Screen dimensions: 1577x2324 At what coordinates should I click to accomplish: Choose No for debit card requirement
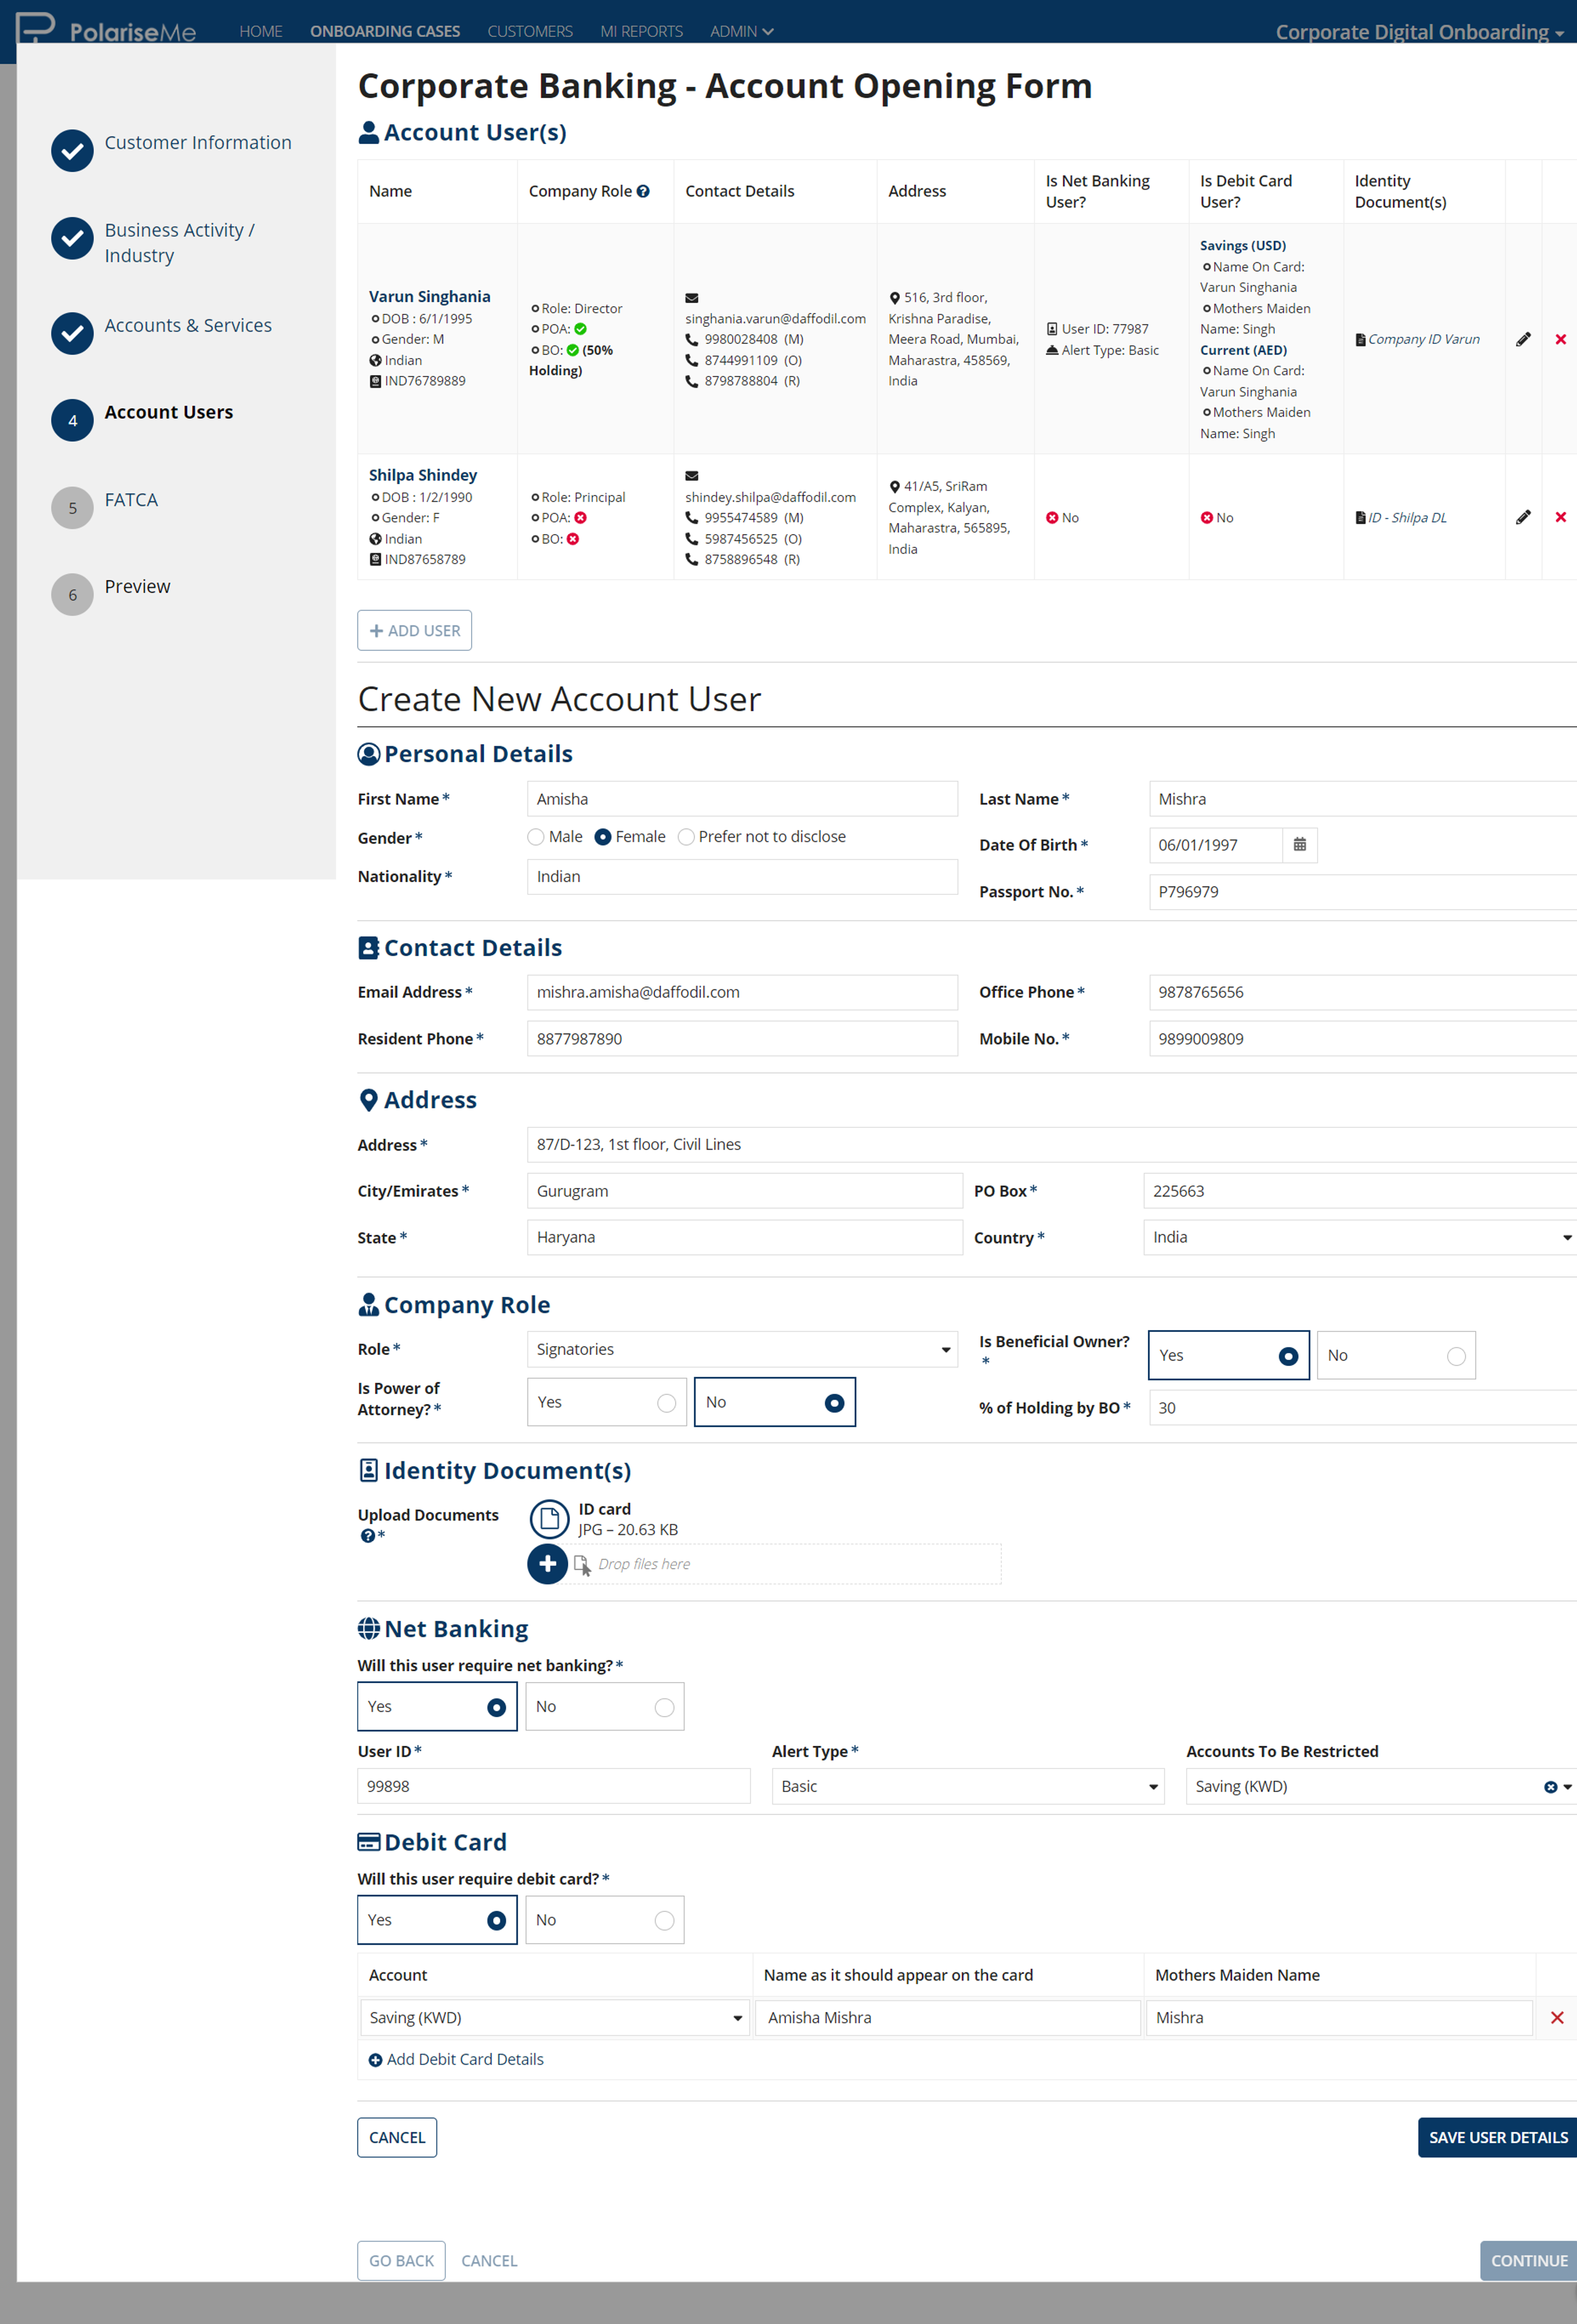(604, 1920)
